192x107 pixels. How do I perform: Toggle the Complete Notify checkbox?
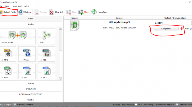(x=177, y=105)
